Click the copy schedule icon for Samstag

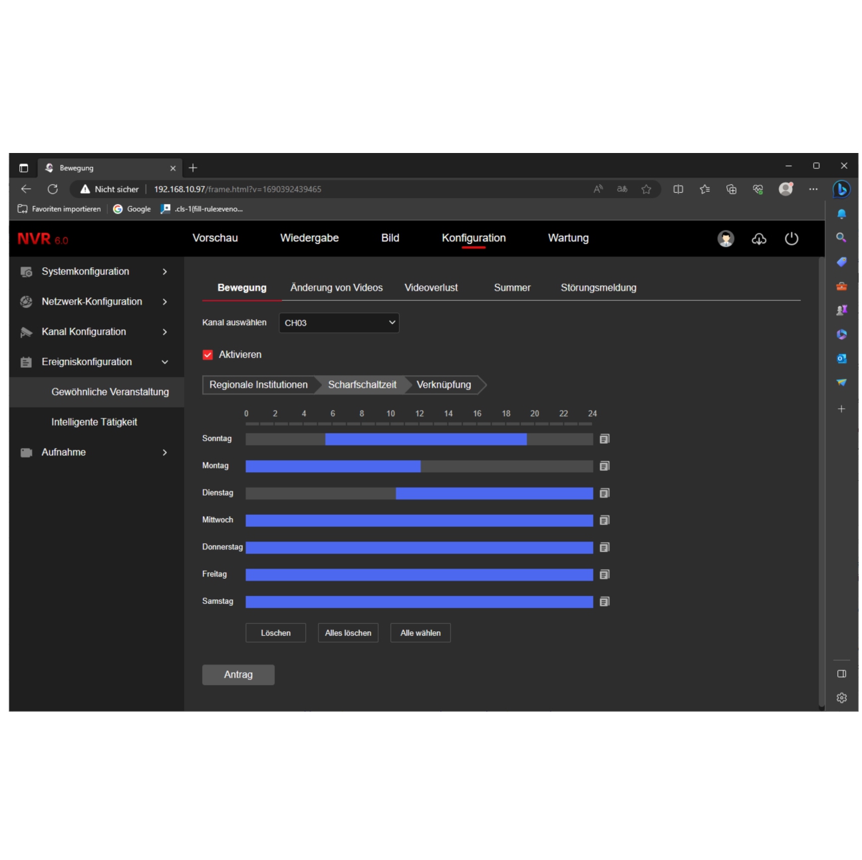click(x=604, y=601)
